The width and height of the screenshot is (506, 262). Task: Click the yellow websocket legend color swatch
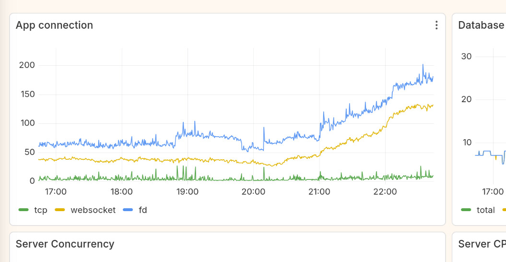60,210
